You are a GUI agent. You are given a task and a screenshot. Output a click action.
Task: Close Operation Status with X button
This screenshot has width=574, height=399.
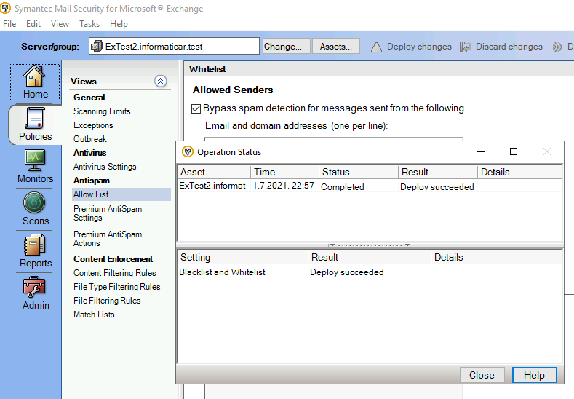point(547,151)
